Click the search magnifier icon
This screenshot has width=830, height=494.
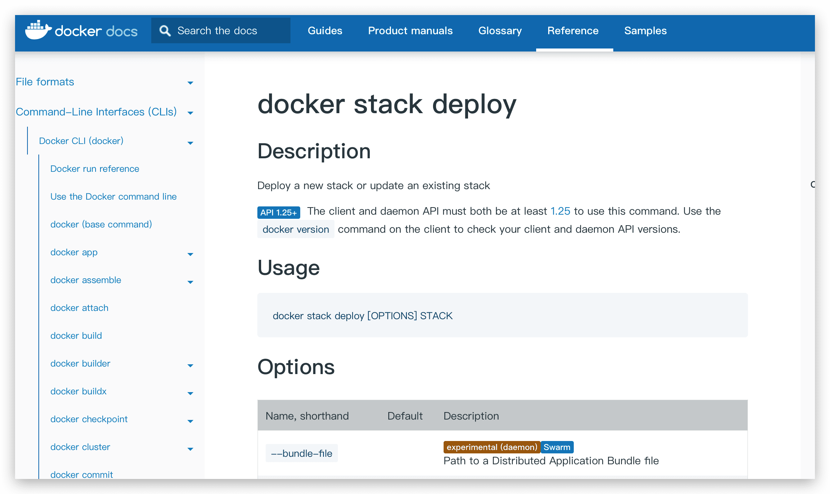(x=165, y=30)
